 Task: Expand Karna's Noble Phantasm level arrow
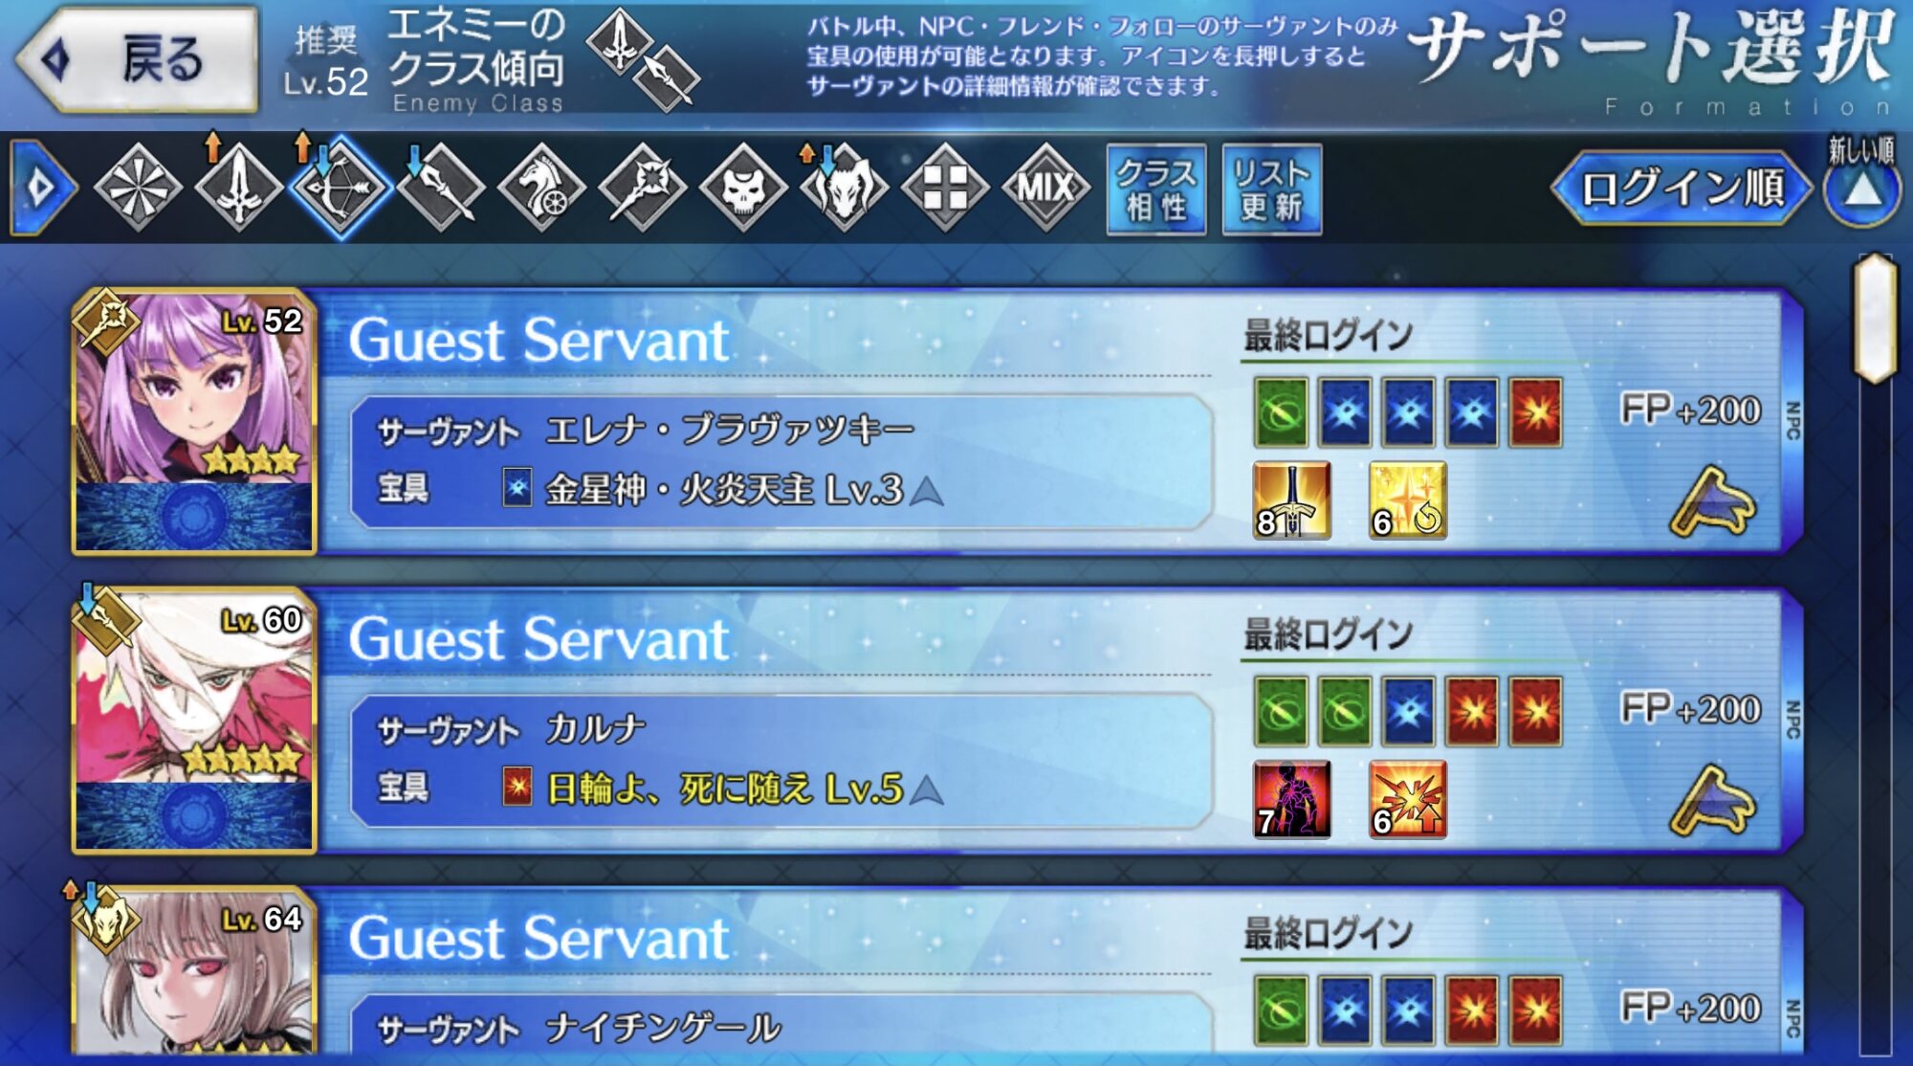point(927,790)
